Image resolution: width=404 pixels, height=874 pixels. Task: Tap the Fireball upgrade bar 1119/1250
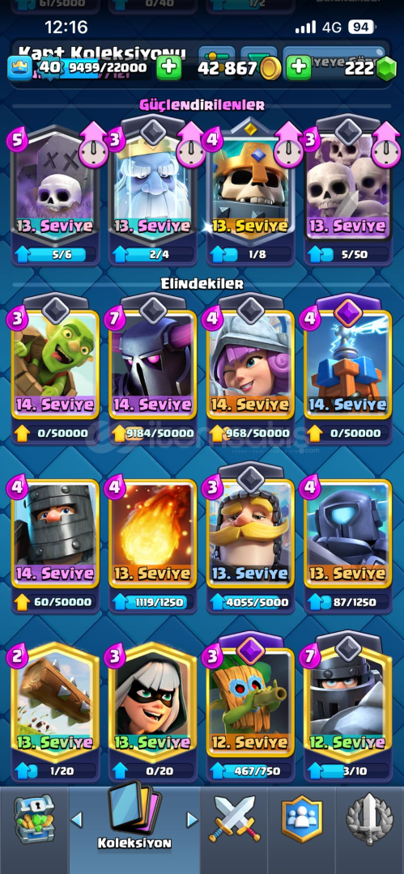[153, 602]
